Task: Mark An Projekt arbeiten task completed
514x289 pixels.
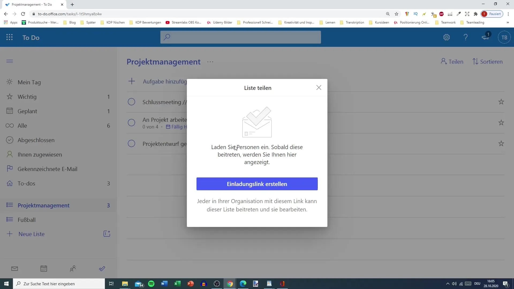Action: click(131, 123)
